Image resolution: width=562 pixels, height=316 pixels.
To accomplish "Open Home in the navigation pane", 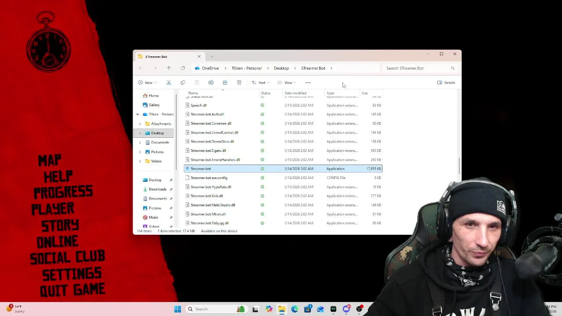I will coord(154,96).
